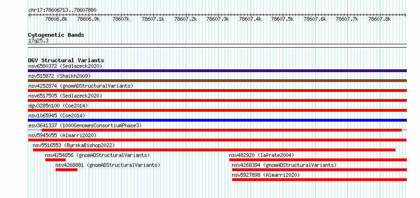
Task: Click ruler position 78607.2k
Action: 185,19
